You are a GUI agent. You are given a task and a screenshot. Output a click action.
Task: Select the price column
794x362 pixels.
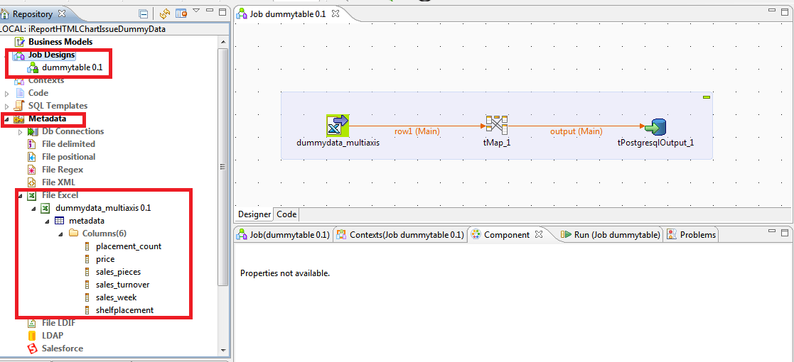tap(105, 259)
